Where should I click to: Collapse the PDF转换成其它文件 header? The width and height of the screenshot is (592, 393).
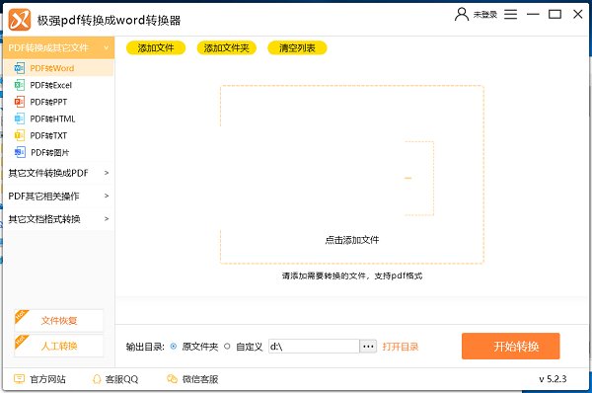click(58, 47)
